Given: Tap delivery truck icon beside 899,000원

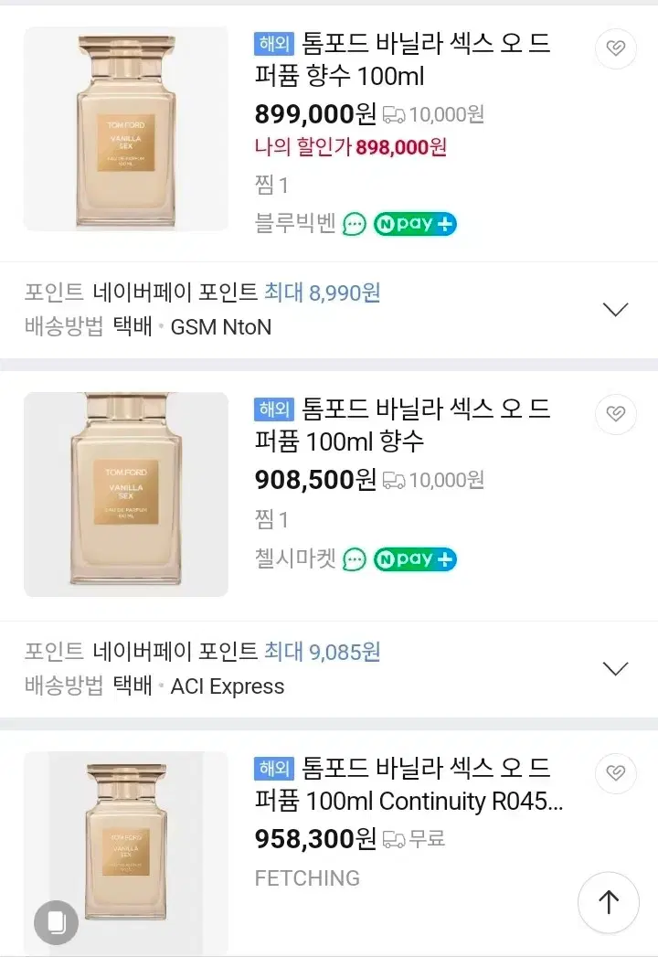Looking at the screenshot, I should 394,115.
